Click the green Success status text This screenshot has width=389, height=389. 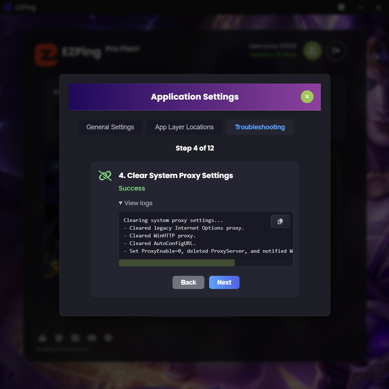click(132, 188)
